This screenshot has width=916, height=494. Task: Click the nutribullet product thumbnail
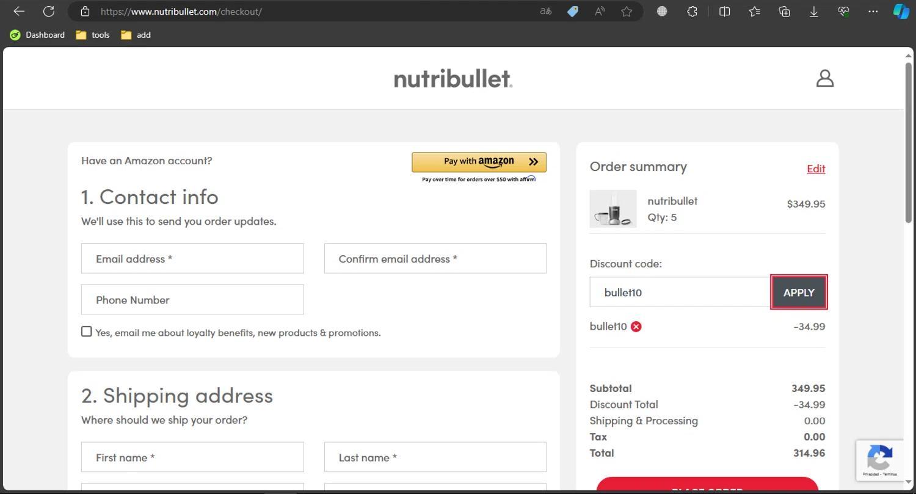[x=613, y=209]
